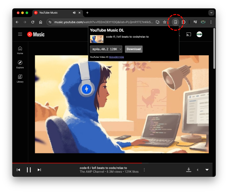
Task: Open the browser home page
Action: click(x=40, y=22)
